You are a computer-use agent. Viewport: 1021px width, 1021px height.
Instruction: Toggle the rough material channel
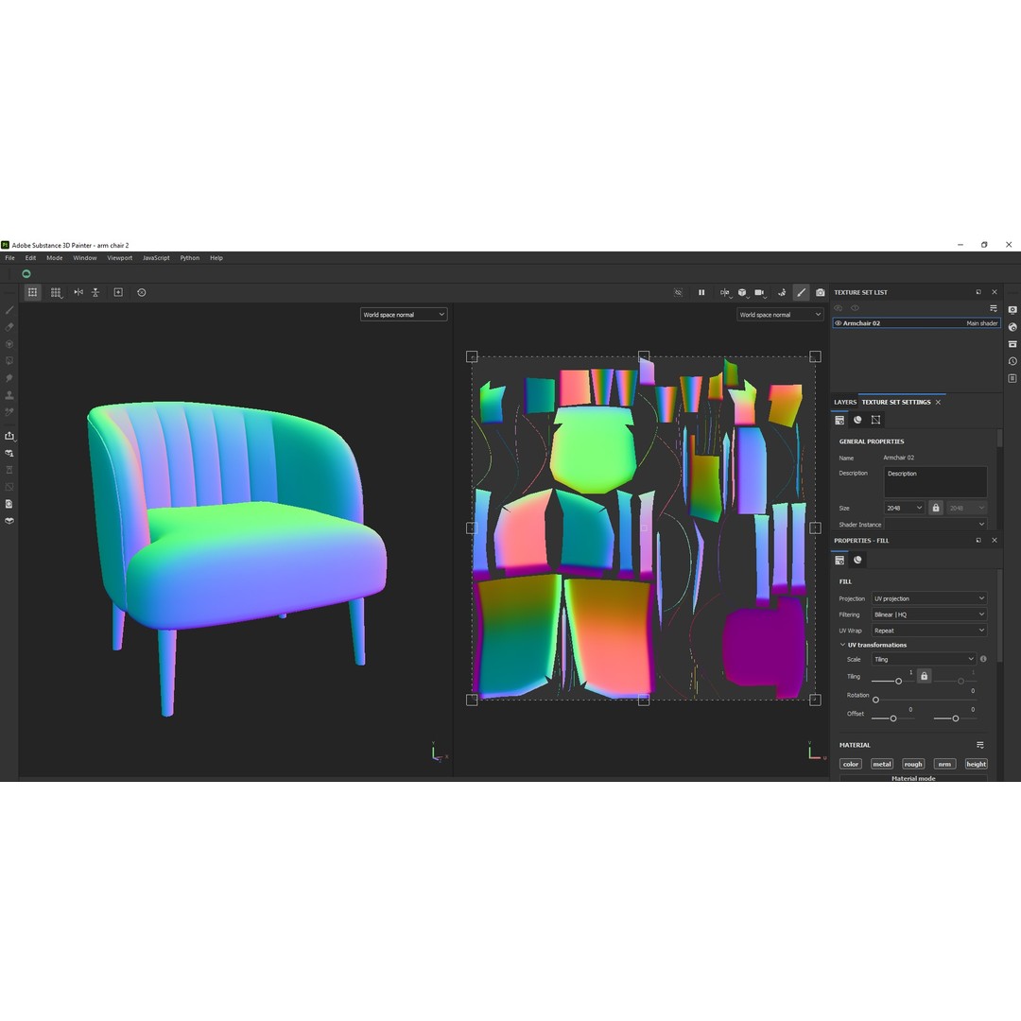[x=913, y=764]
